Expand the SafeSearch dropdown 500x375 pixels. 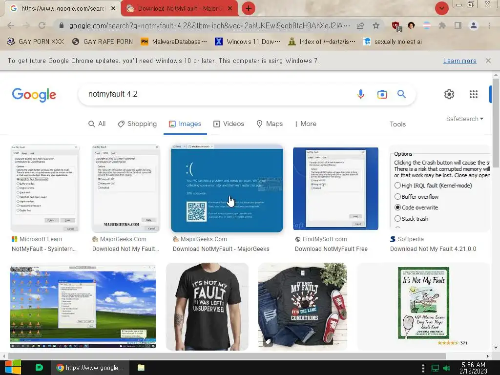click(465, 119)
